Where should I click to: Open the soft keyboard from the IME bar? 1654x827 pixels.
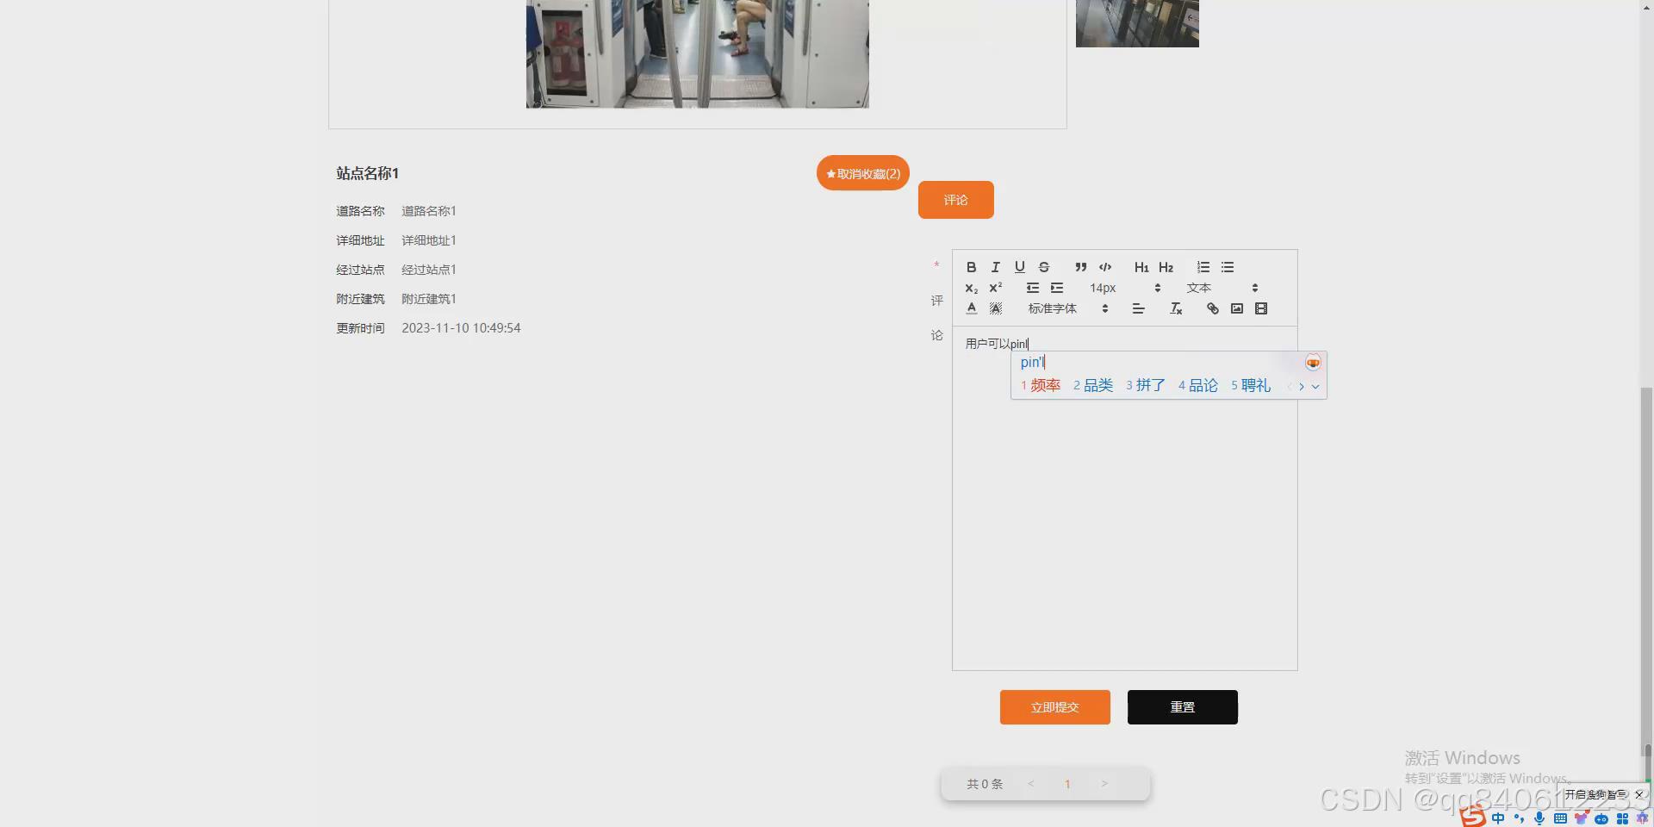click(x=1560, y=818)
